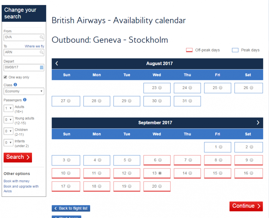Click the red Continue button
The image size is (269, 218).
246,206
